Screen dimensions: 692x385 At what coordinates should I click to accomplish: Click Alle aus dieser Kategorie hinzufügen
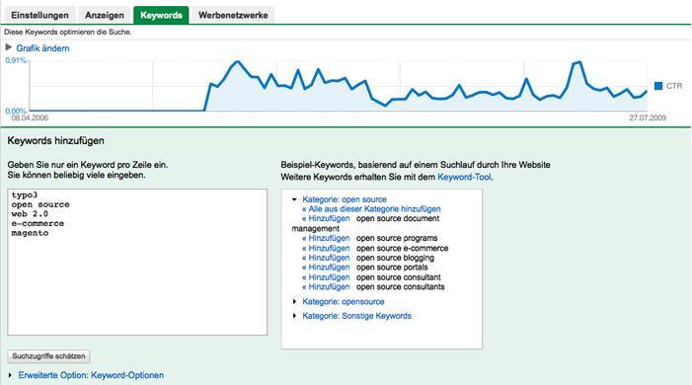371,209
